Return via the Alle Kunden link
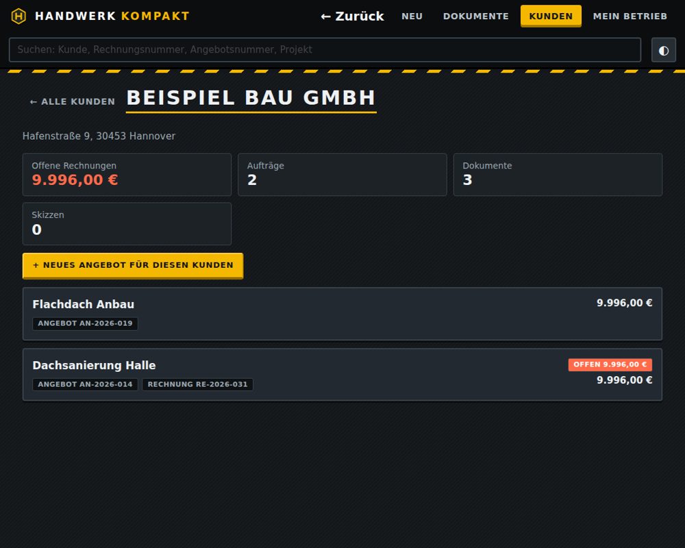 pos(72,102)
